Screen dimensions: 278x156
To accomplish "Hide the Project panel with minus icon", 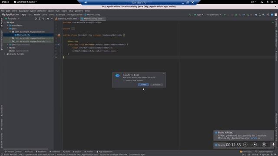I will point(52,19).
